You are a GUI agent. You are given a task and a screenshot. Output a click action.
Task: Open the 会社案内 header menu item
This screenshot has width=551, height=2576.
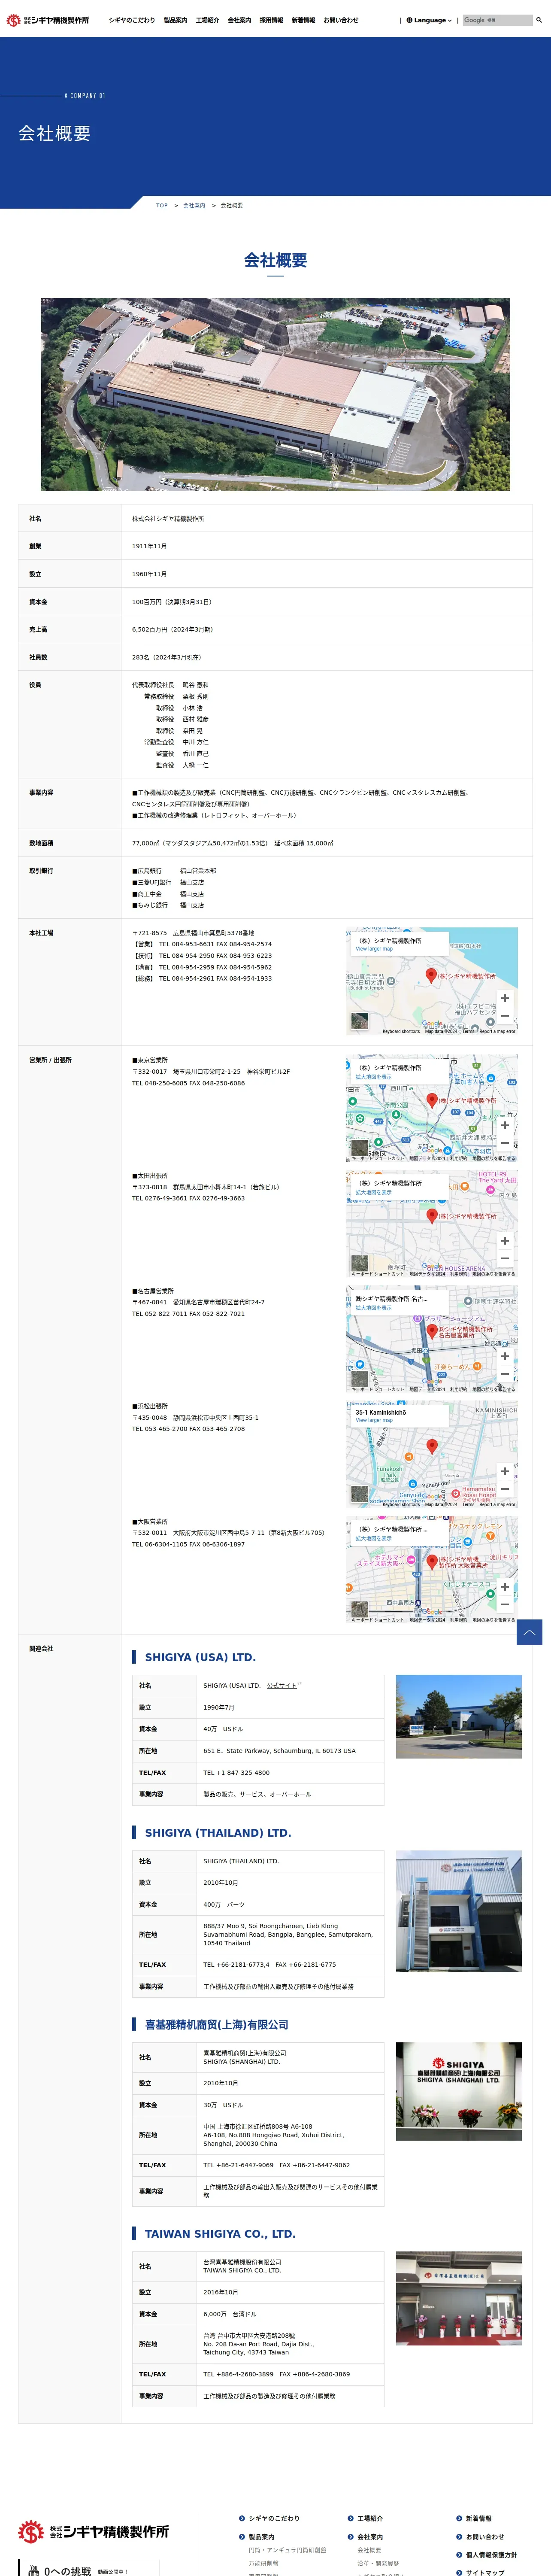point(239,20)
